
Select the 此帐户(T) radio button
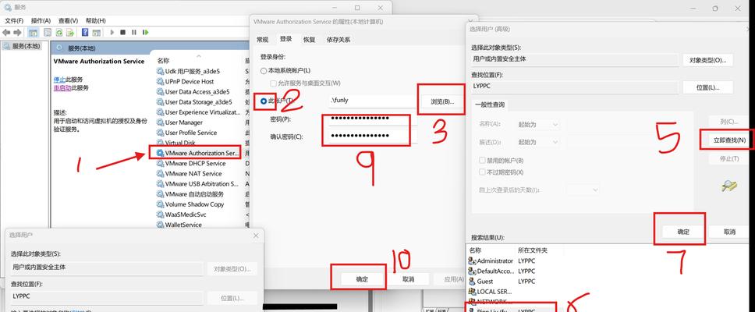pyautogui.click(x=264, y=101)
